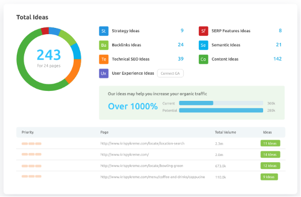The width and height of the screenshot is (301, 197).
Task: Click the priority bars of location-search row
Action: click(x=32, y=143)
